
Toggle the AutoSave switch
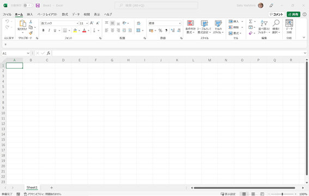click(x=28, y=5)
